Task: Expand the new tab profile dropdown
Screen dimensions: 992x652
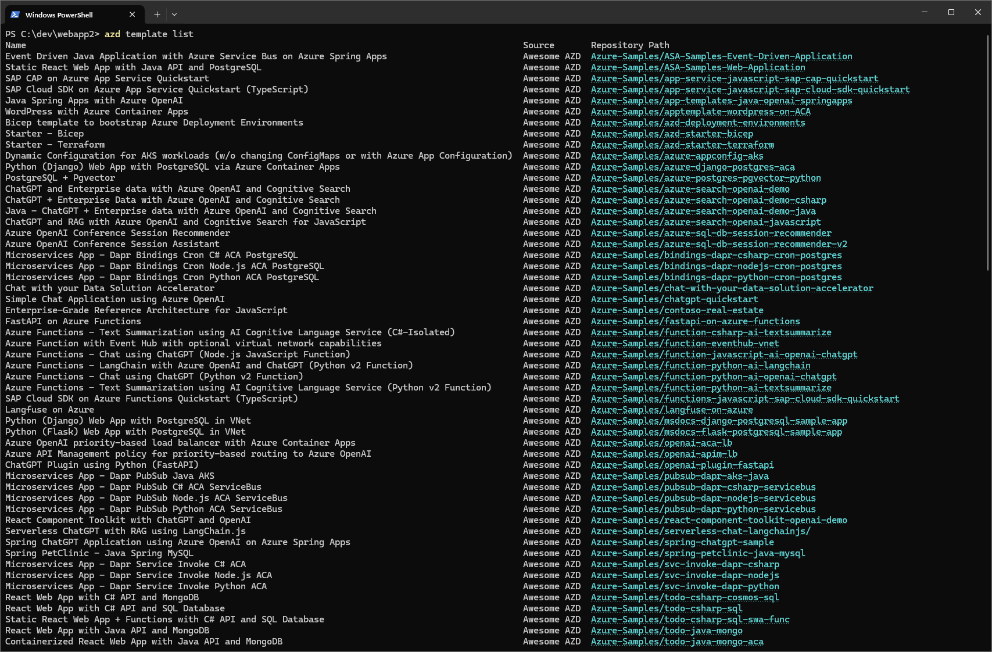Action: pyautogui.click(x=174, y=15)
